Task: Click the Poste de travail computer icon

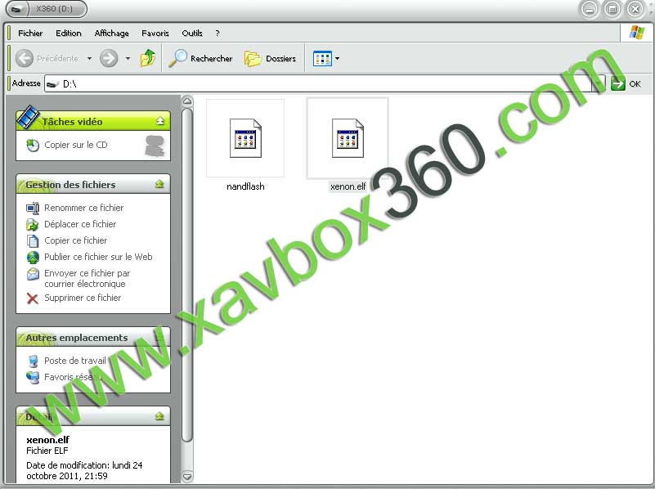Action: tap(33, 361)
